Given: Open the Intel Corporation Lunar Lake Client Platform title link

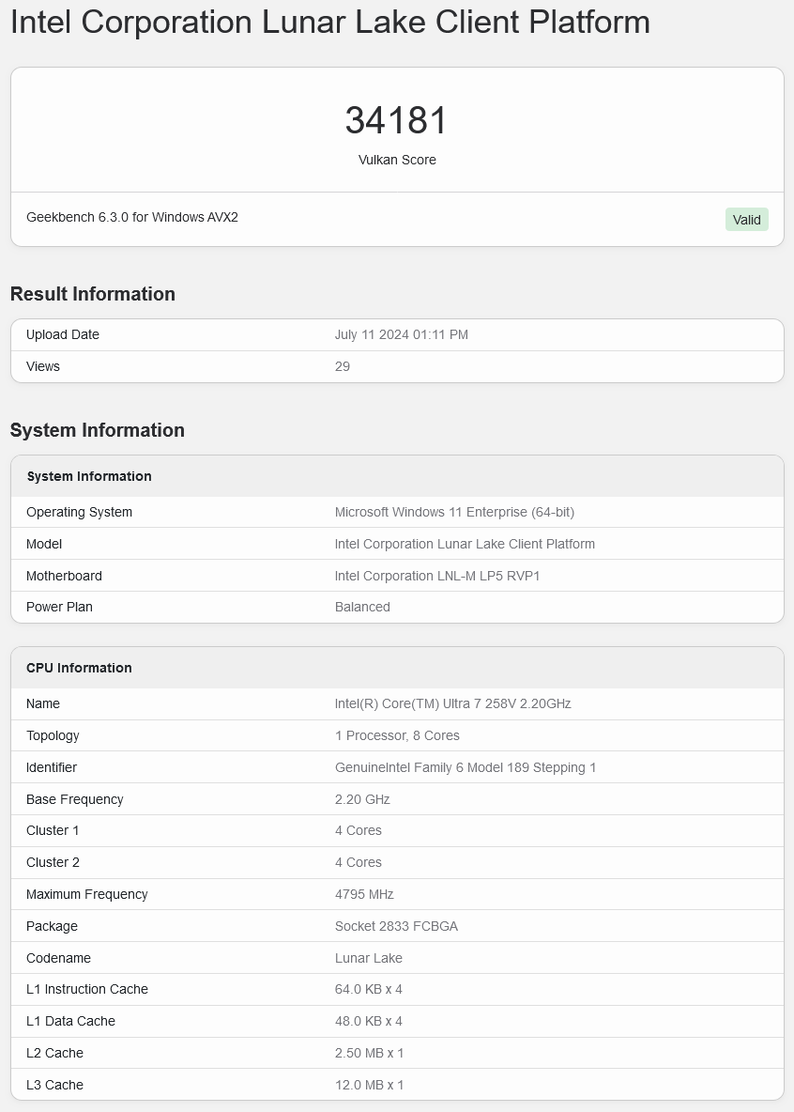Looking at the screenshot, I should tap(330, 23).
